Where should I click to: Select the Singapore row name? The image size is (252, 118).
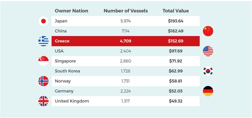[x=65, y=61]
